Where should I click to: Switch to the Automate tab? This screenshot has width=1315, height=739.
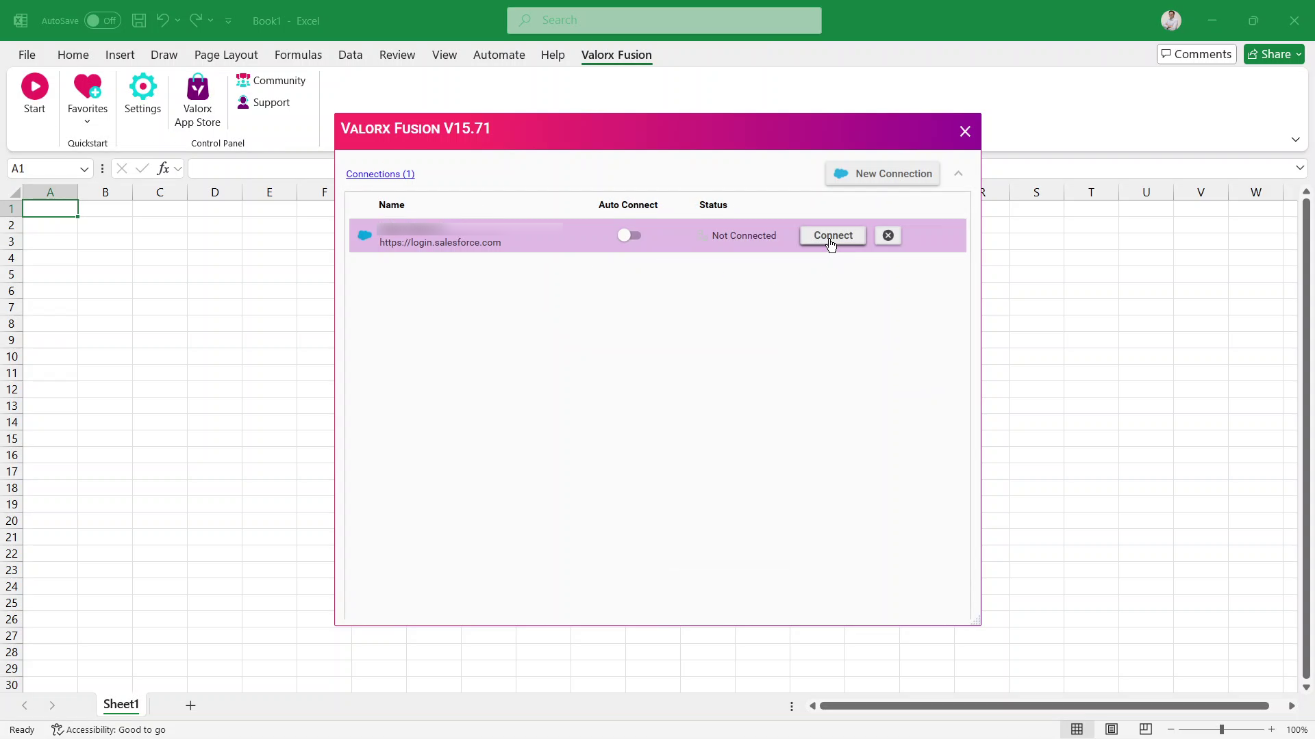(x=499, y=55)
